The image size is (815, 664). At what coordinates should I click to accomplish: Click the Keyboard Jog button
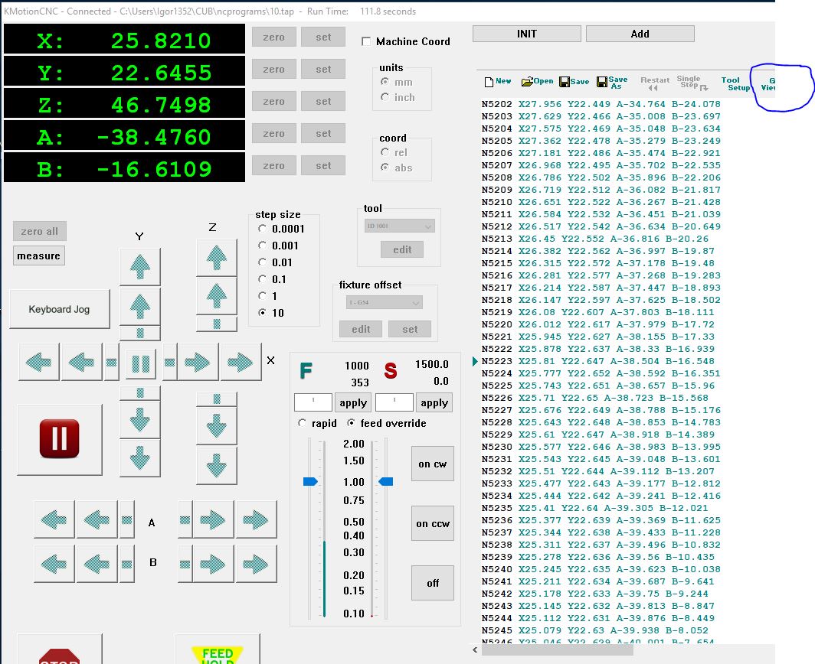pos(59,310)
